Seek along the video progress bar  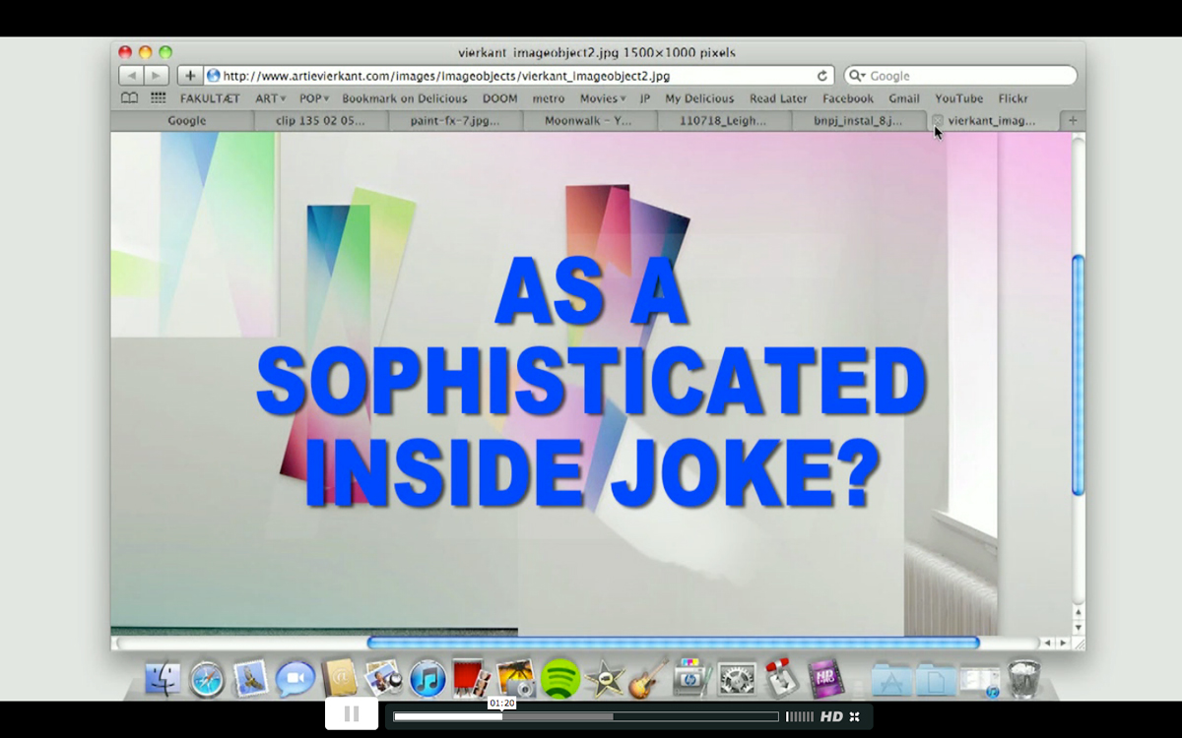pyautogui.click(x=586, y=716)
